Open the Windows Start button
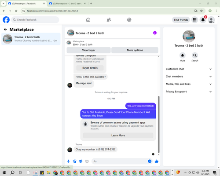 [4, 172]
